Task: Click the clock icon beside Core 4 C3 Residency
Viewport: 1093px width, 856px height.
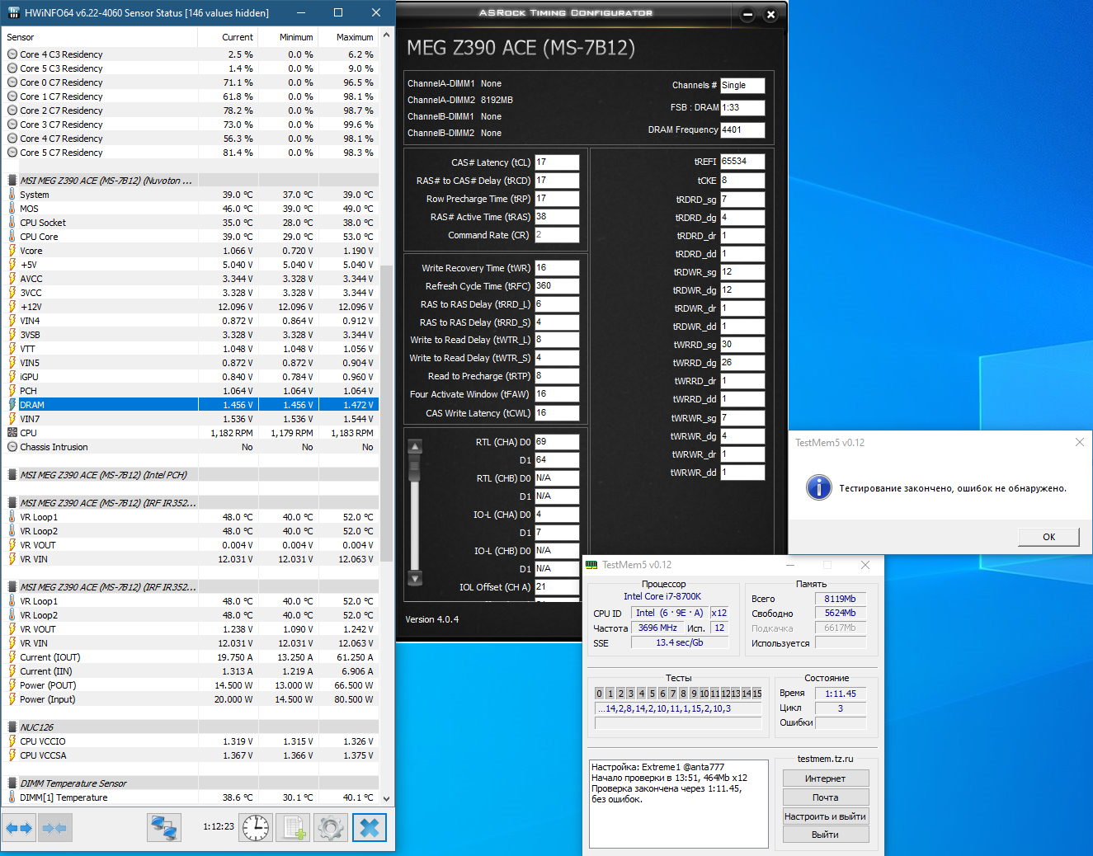Action: point(12,54)
